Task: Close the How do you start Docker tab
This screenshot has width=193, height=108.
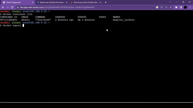Action: tap(100, 2)
